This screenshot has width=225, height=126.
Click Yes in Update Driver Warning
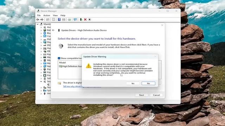(133, 83)
